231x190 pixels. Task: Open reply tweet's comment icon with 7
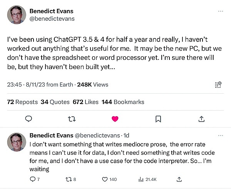(35, 179)
